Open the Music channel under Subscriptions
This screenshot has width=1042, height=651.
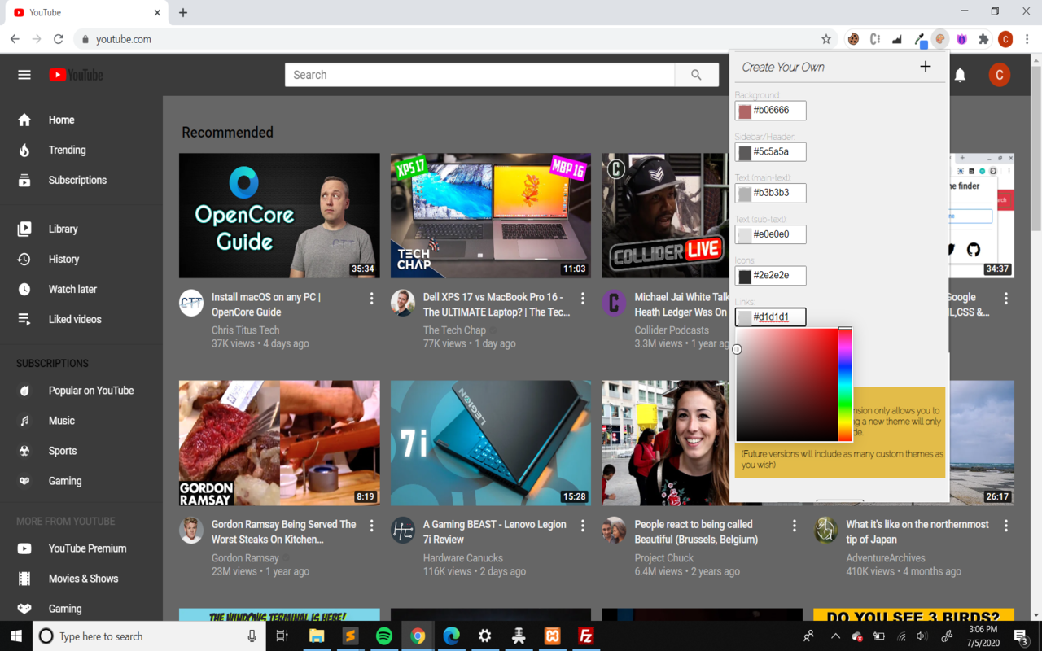pos(24,420)
